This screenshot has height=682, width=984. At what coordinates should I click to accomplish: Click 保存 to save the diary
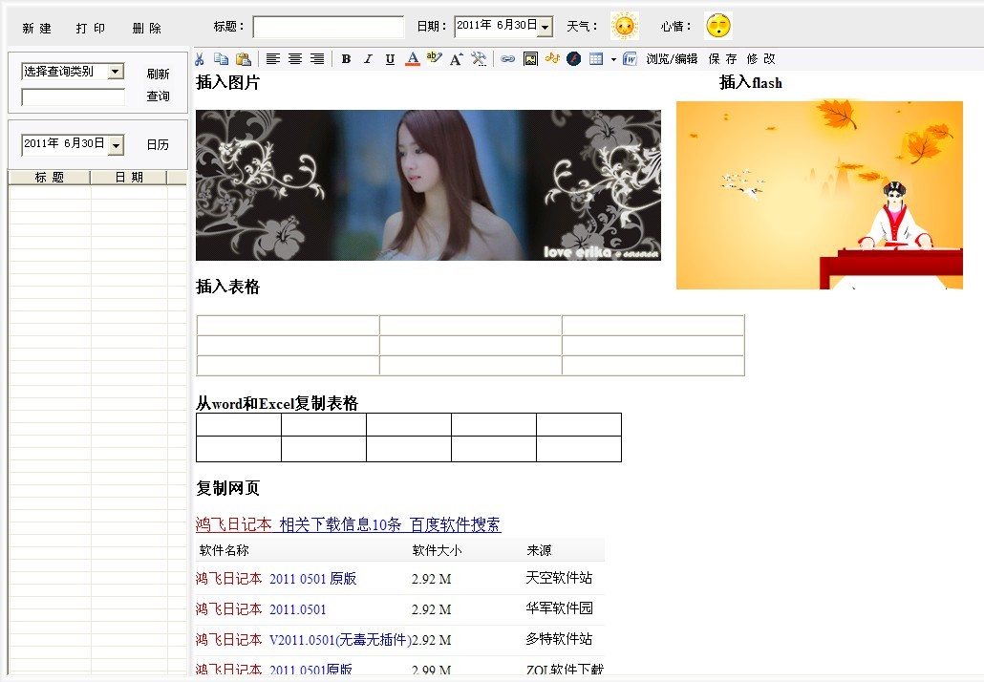[722, 59]
